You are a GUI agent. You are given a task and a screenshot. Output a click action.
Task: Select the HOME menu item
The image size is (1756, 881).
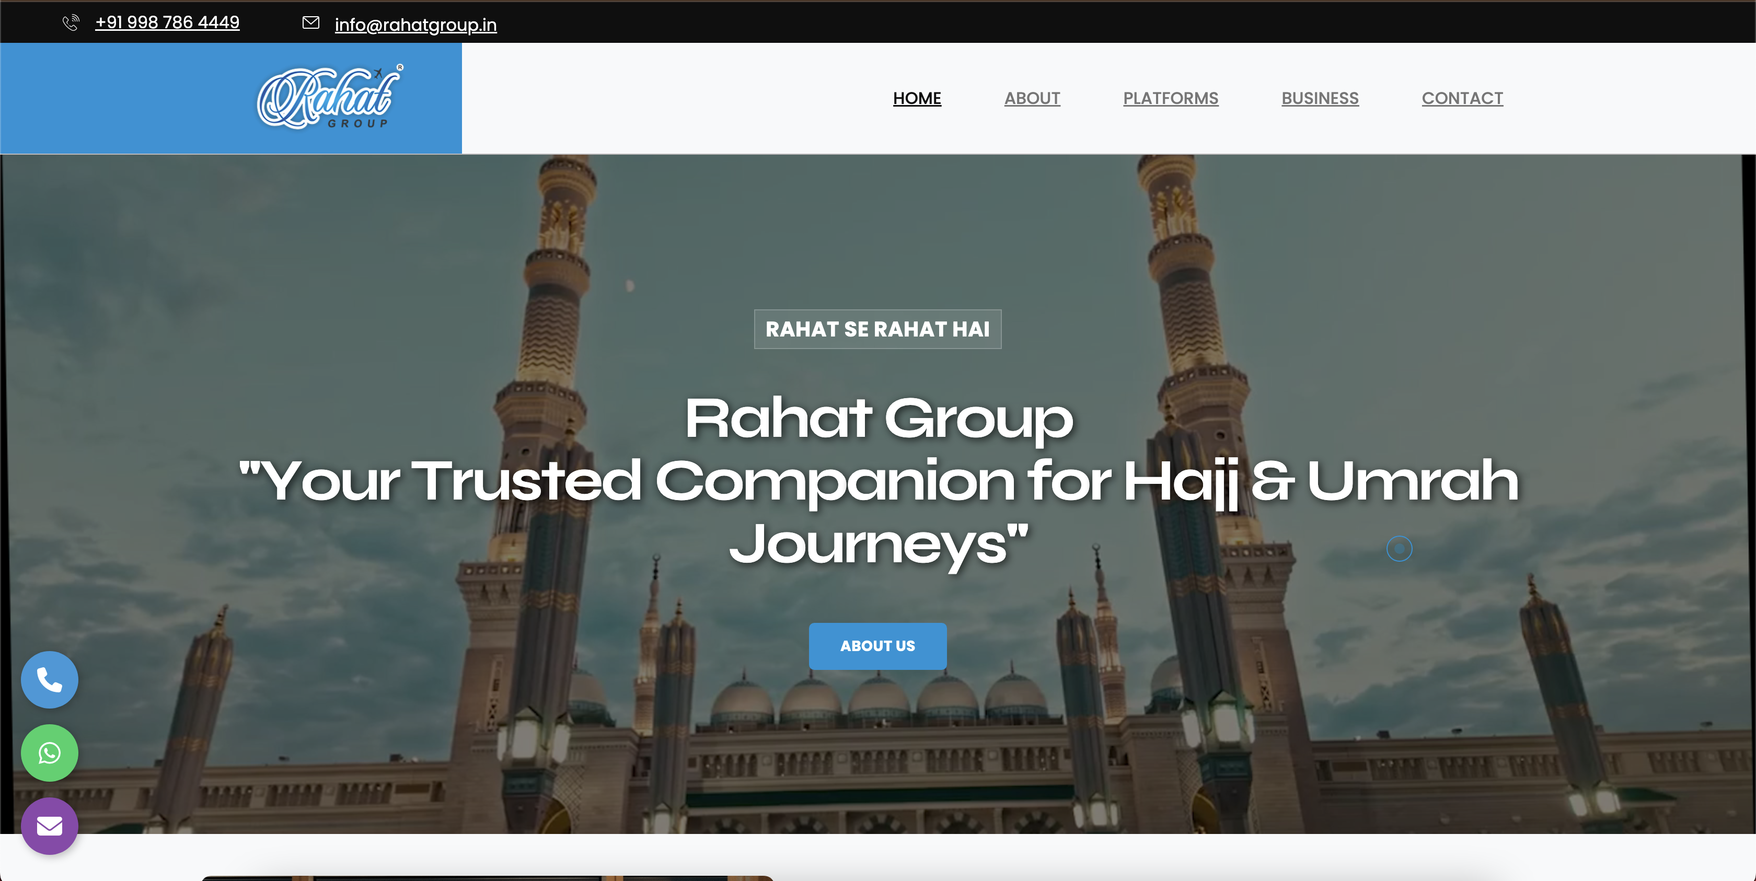(917, 98)
